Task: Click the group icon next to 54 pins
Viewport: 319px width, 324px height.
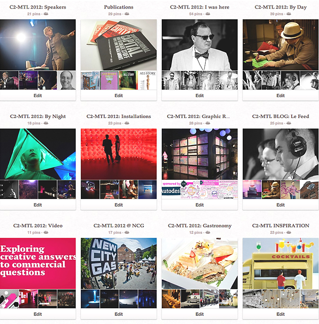Action: 208,14
